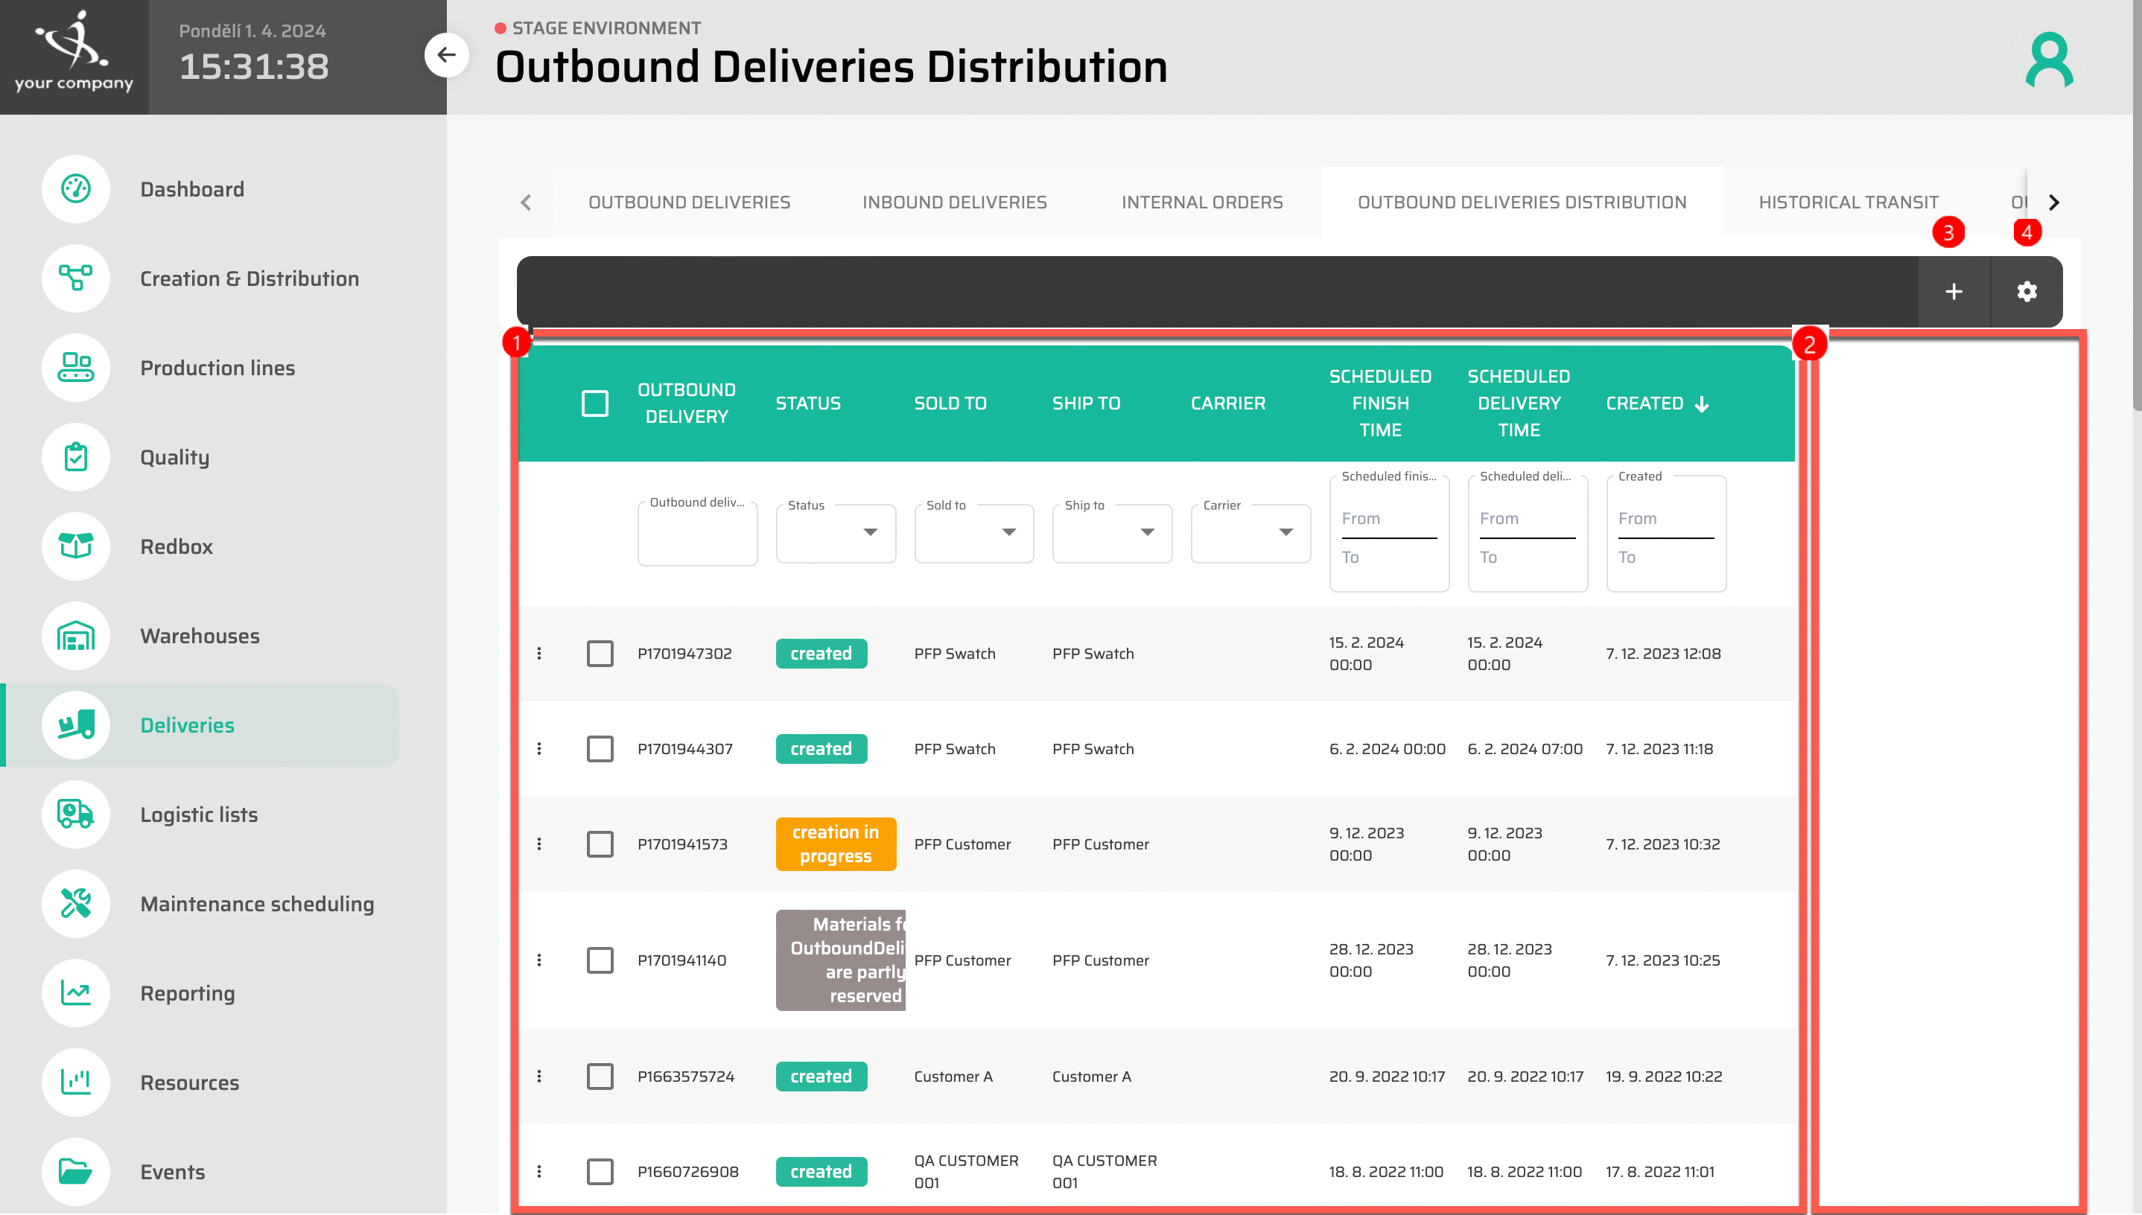Open the Historical Transit tab

(x=1847, y=201)
